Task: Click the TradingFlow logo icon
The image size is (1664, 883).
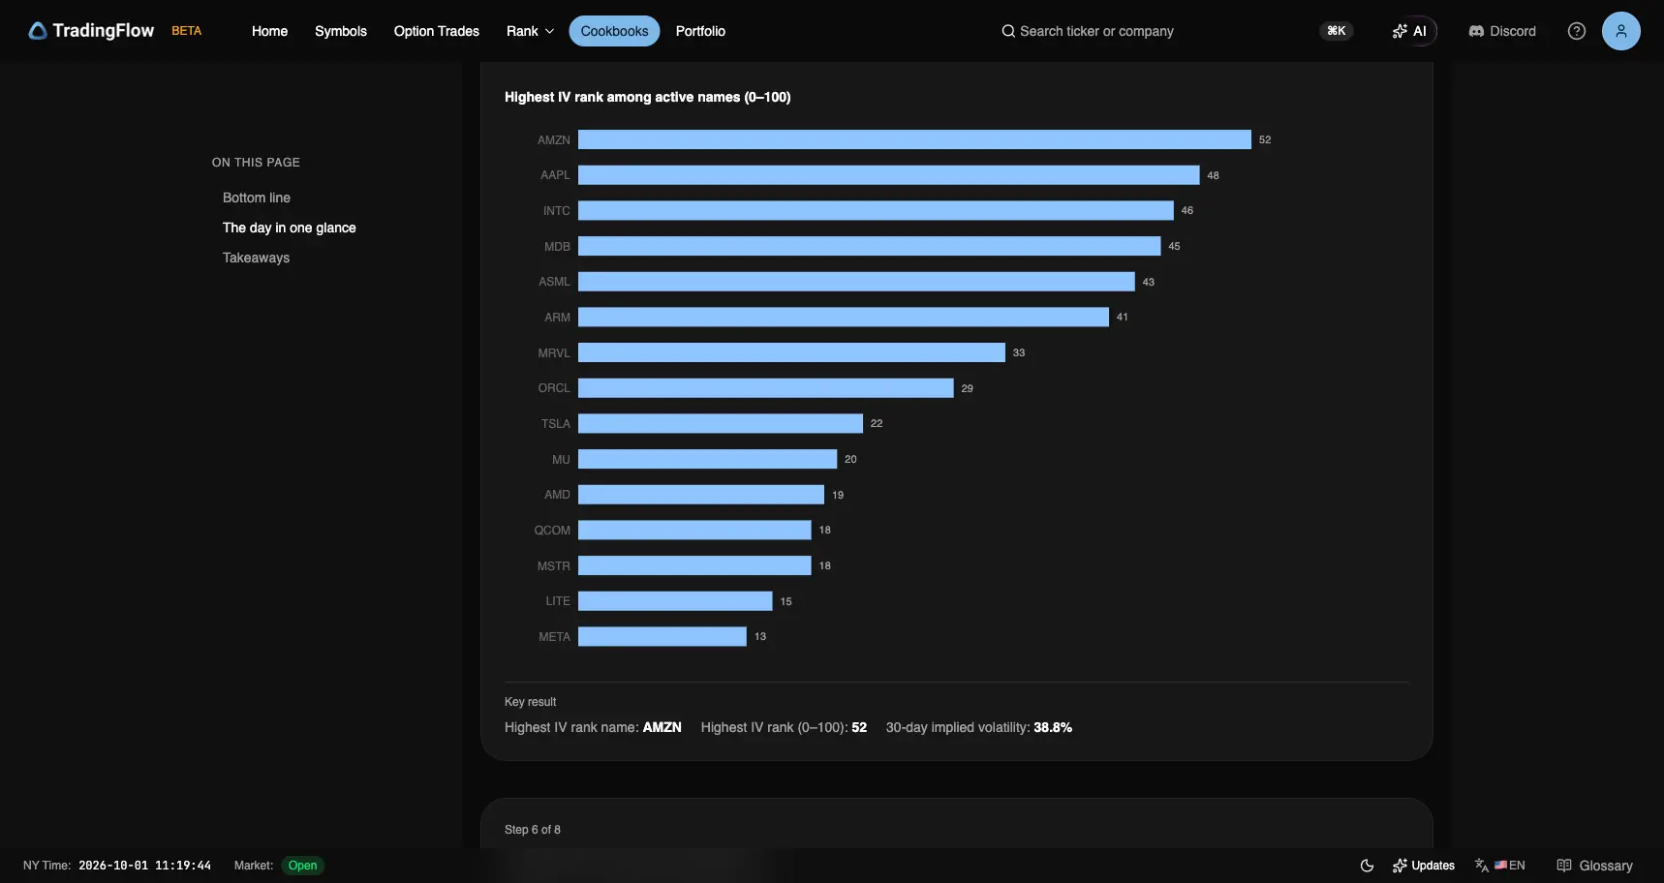Action: [38, 31]
